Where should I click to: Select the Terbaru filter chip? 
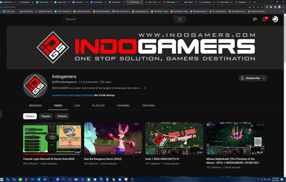pyautogui.click(x=30, y=116)
